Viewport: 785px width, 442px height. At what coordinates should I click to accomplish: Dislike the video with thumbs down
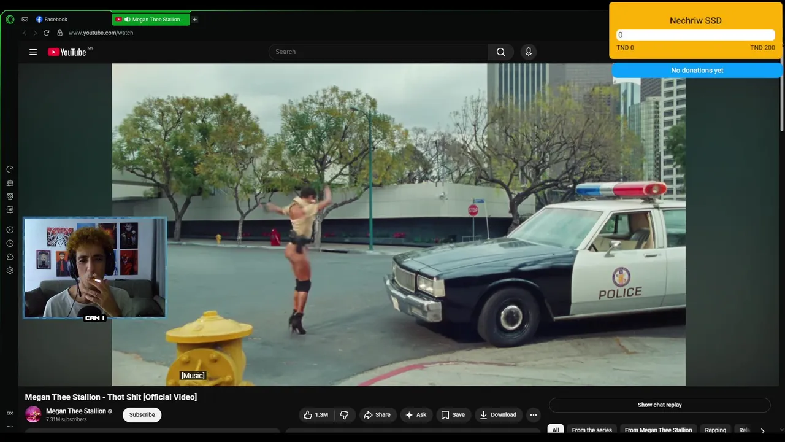pos(344,415)
